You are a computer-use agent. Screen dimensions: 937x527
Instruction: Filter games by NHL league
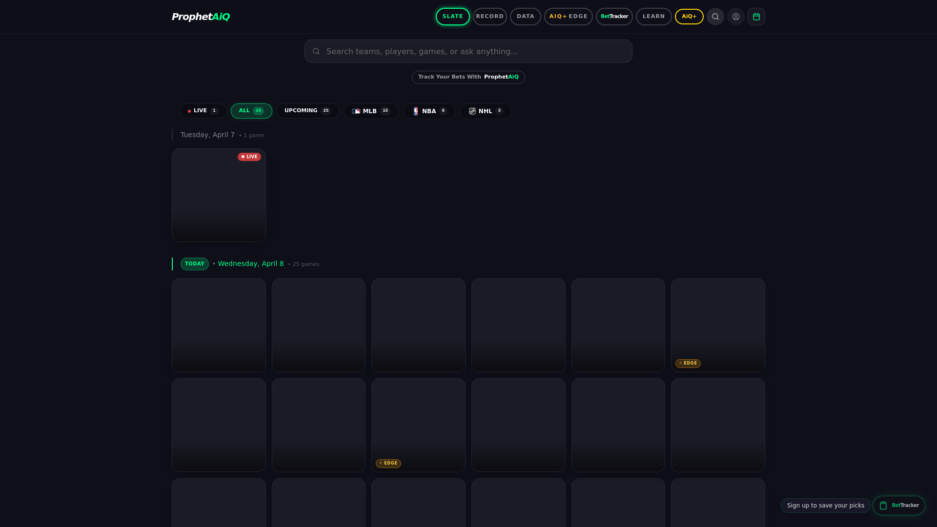485,111
